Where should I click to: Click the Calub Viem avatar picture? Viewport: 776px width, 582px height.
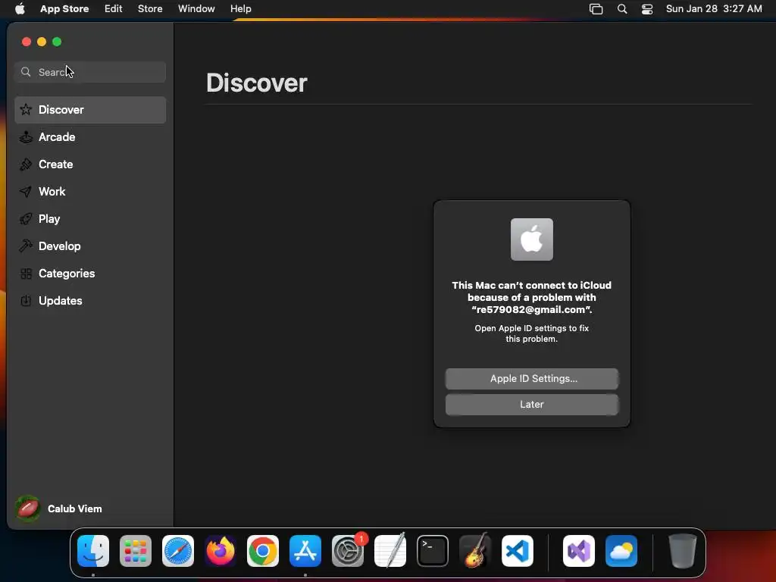click(28, 508)
